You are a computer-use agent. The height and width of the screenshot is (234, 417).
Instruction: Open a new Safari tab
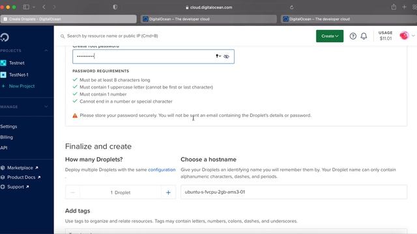click(x=404, y=7)
